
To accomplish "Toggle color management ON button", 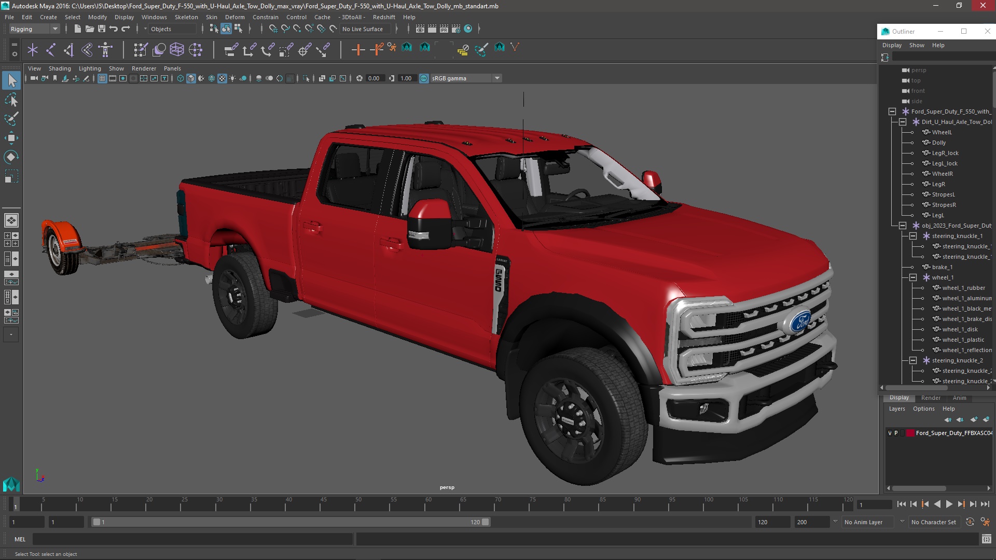I will tap(424, 78).
